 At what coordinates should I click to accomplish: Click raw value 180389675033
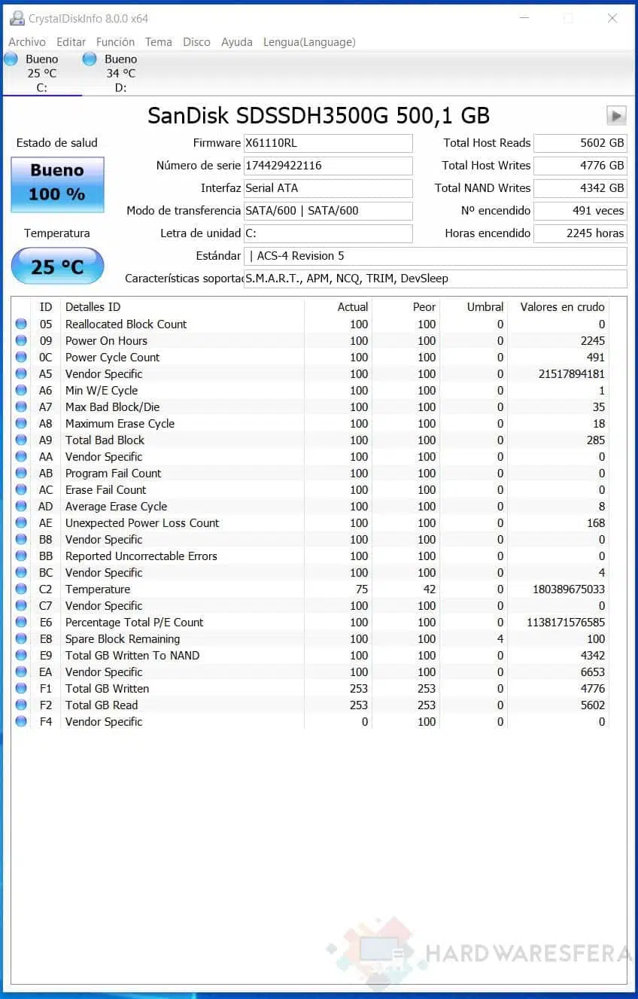[x=569, y=589]
